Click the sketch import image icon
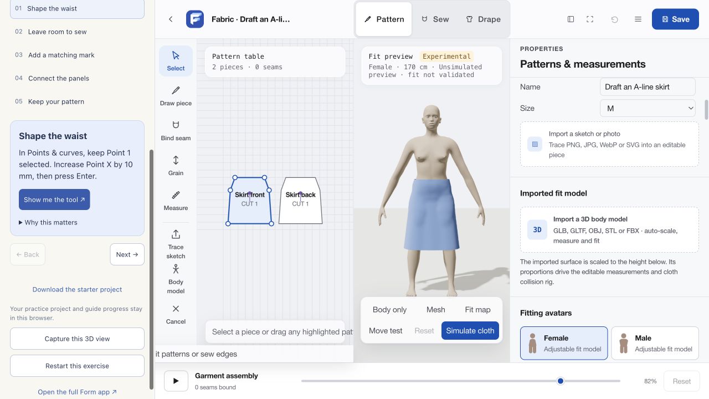 pos(535,144)
